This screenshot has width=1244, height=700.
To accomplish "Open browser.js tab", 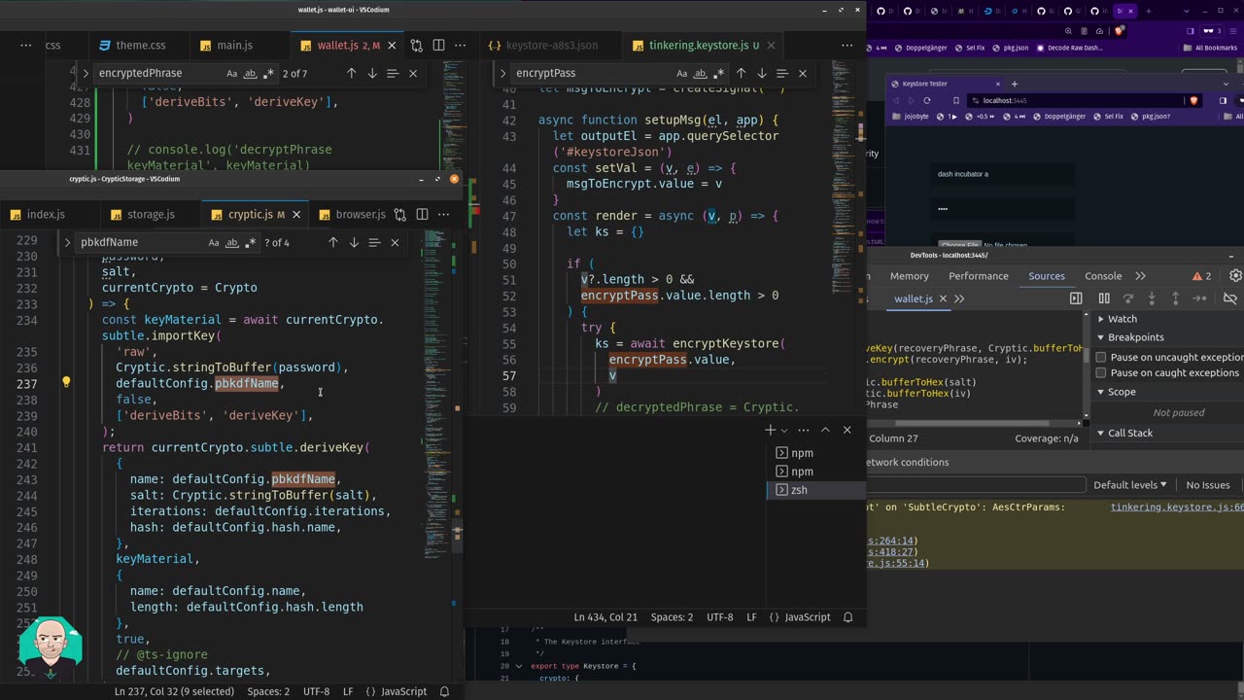I will pyautogui.click(x=350, y=214).
